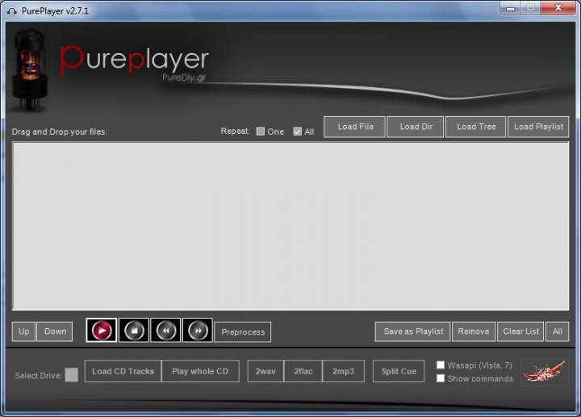Viewport: 581px width, 417px height.
Task: Click the Preprocess button
Action: coord(243,332)
